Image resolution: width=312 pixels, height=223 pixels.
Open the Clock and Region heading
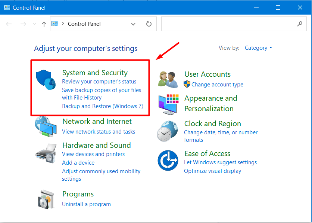[x=212, y=124]
